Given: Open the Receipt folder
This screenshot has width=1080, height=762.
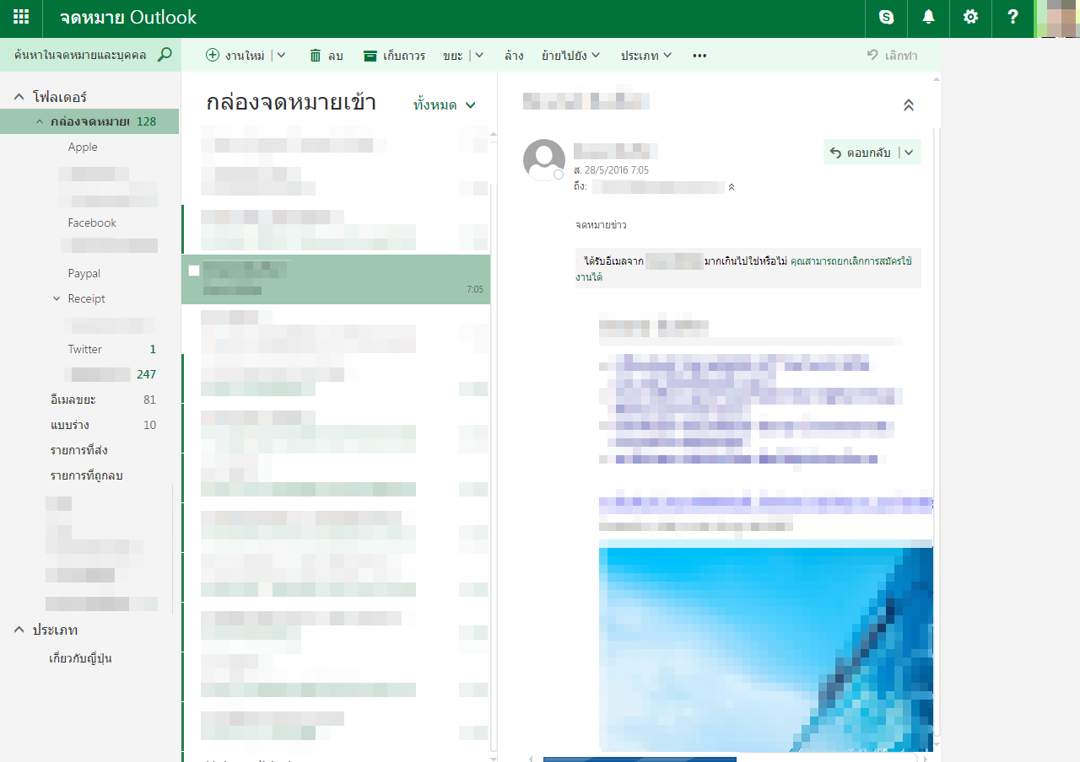Looking at the screenshot, I should pyautogui.click(x=87, y=298).
